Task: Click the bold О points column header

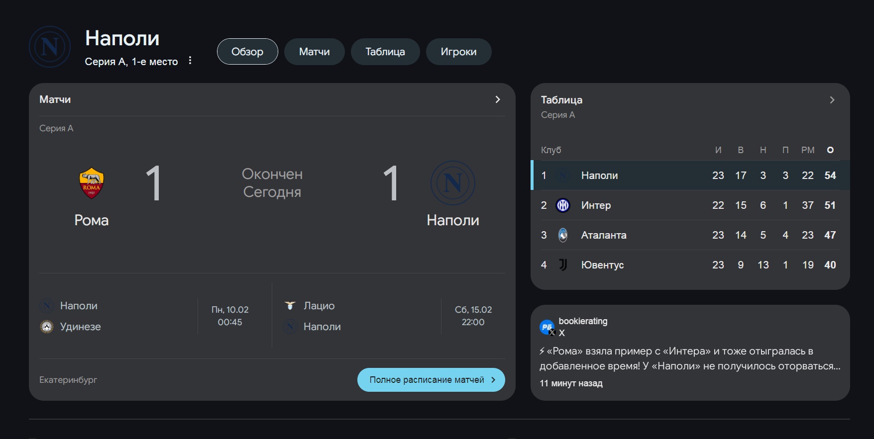Action: coord(830,150)
